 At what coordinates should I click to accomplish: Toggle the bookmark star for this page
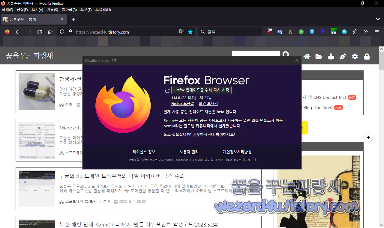[x=190, y=31]
